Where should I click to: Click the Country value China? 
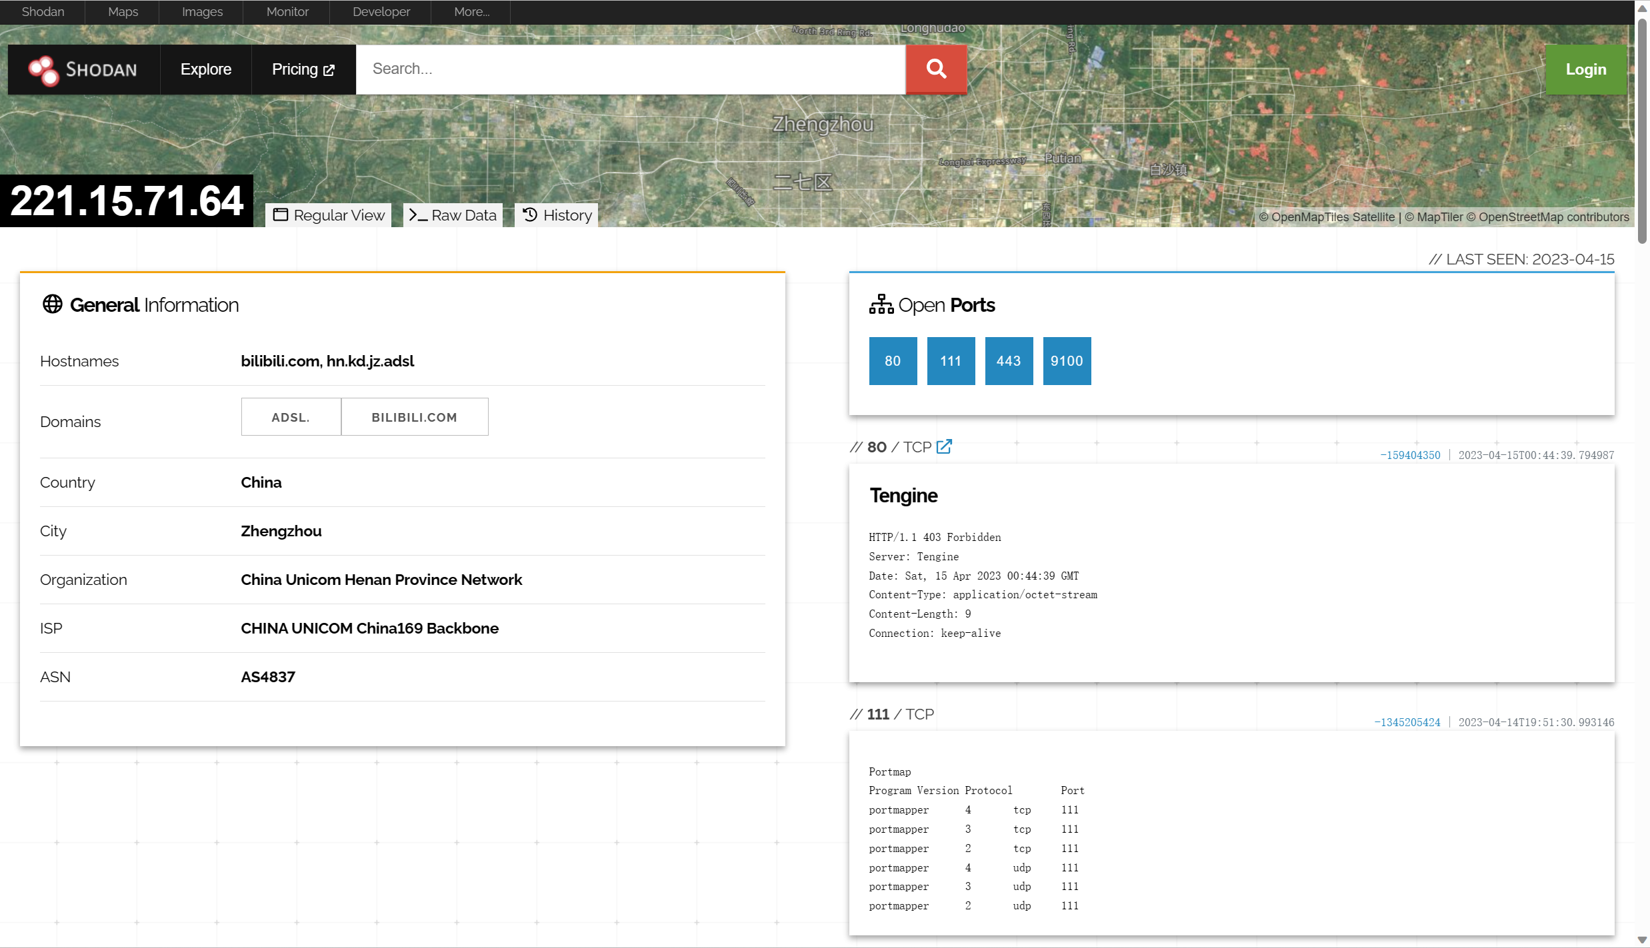[x=261, y=482]
